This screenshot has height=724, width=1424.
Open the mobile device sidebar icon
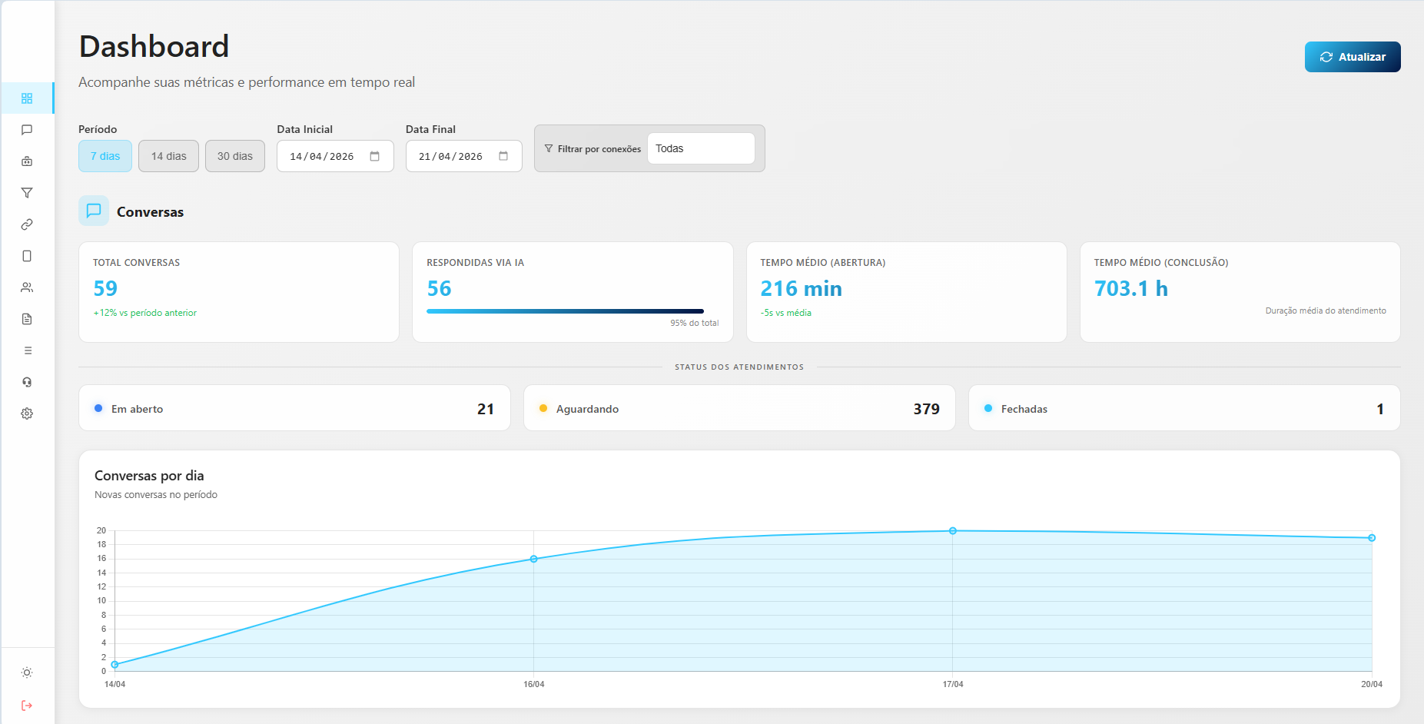tap(27, 256)
